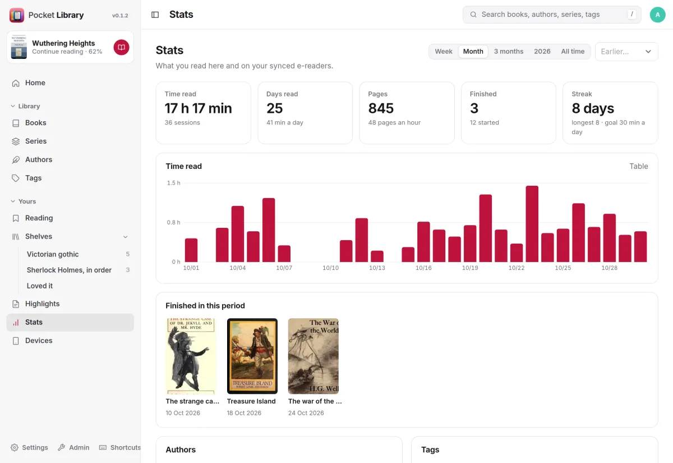The width and height of the screenshot is (673, 463).
Task: Select the All time range
Action: [x=573, y=52]
